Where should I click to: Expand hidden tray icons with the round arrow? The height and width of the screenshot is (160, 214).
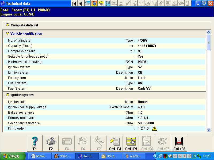coord(155,156)
